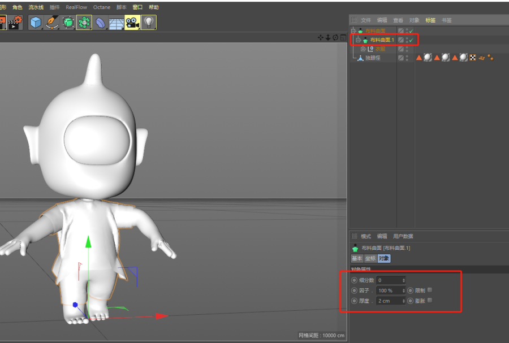Open the Render Settings clapperboard icon
The width and height of the screenshot is (509, 343).
[14, 23]
